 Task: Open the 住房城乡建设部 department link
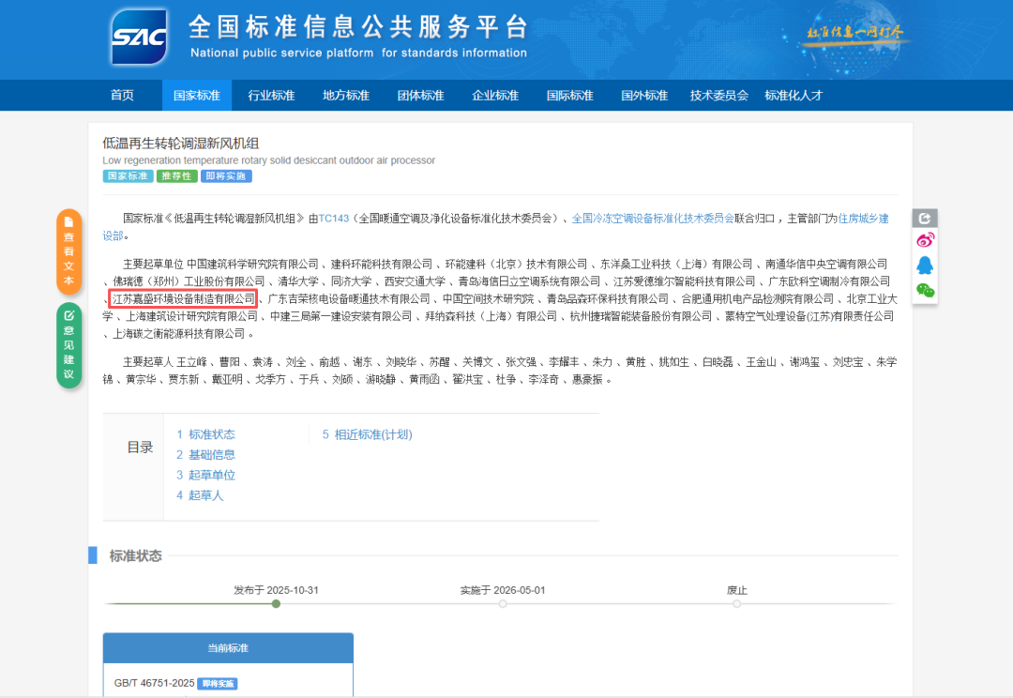click(863, 219)
